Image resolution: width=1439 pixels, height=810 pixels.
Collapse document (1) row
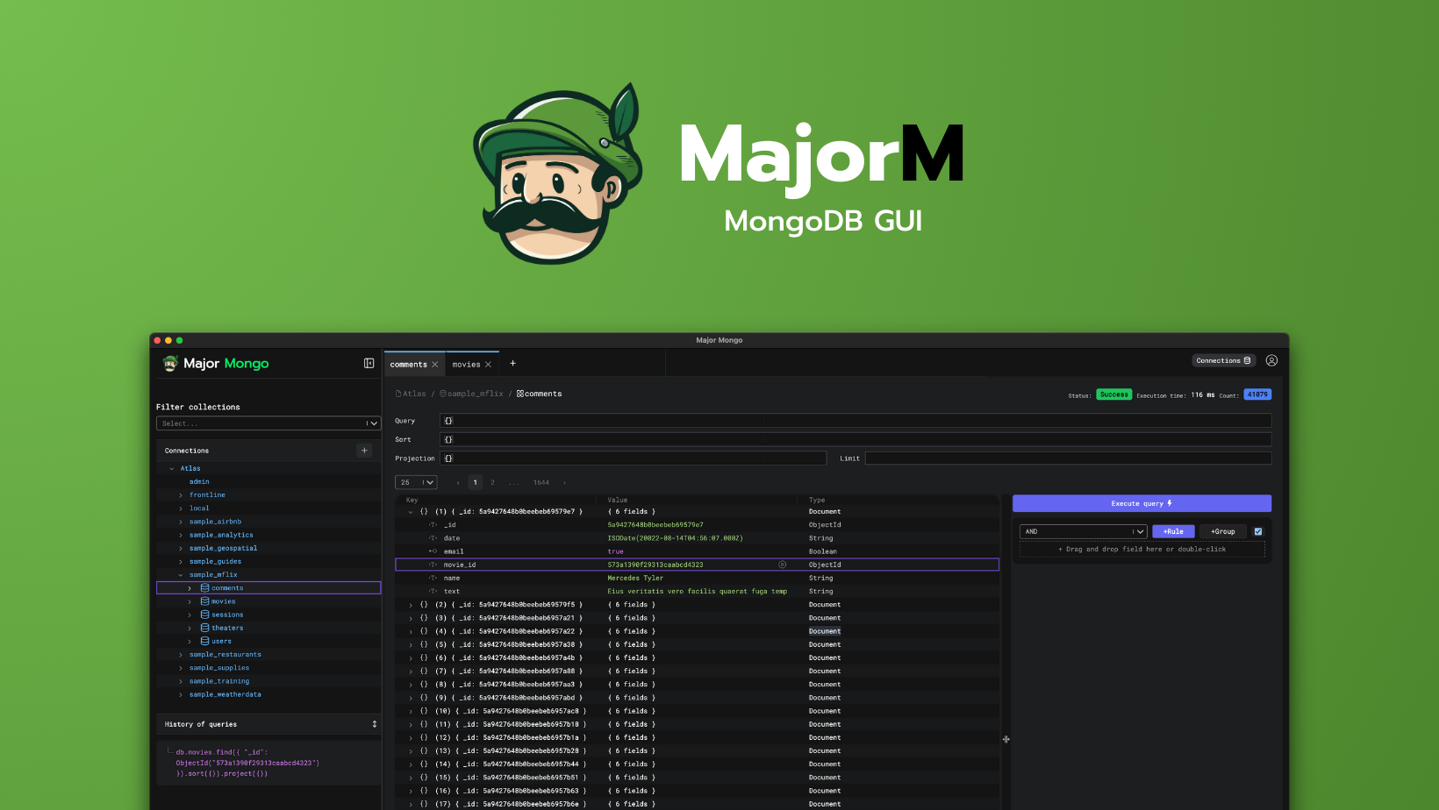pyautogui.click(x=411, y=512)
